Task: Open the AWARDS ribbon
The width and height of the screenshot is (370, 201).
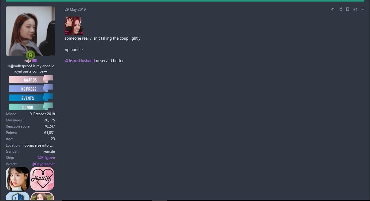Action: coord(31,79)
